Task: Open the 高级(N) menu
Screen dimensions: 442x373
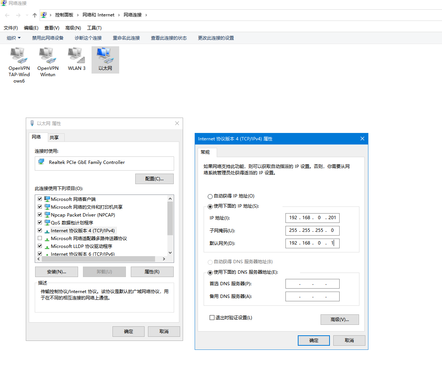Action: click(73, 28)
